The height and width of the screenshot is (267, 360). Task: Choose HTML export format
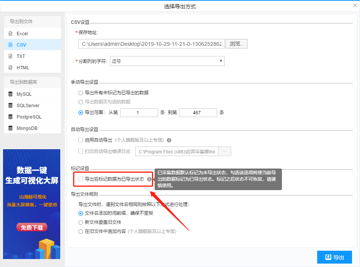(x=33, y=67)
